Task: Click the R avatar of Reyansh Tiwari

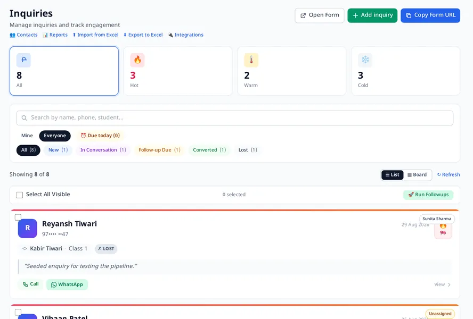Action: 28,228
